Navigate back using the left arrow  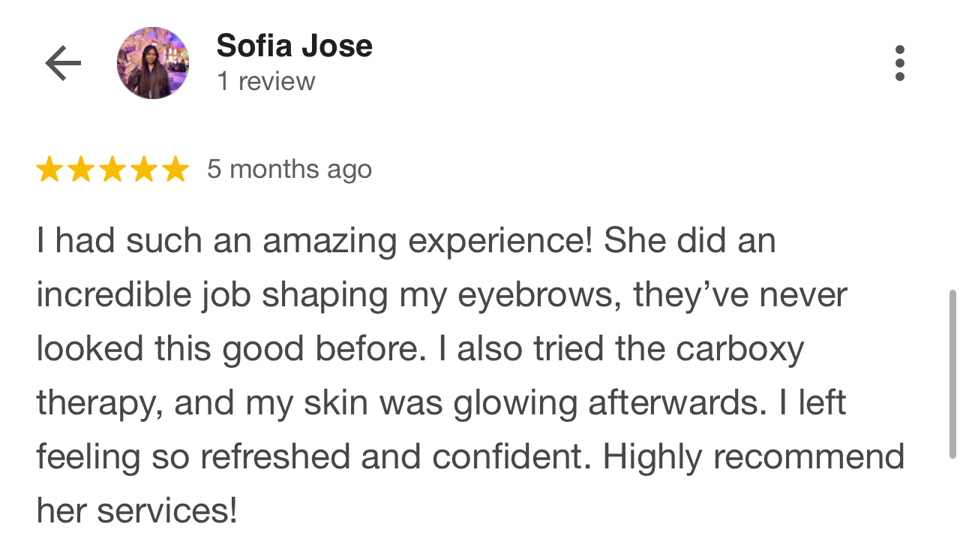click(x=61, y=62)
